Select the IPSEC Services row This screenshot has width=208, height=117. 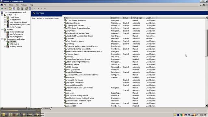(x=110, y=67)
